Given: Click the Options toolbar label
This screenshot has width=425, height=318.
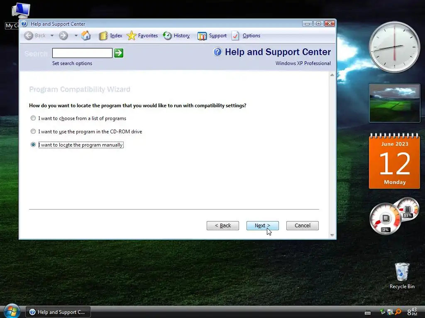Looking at the screenshot, I should click(x=251, y=36).
